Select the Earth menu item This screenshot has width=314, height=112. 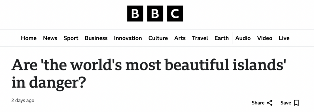point(221,38)
